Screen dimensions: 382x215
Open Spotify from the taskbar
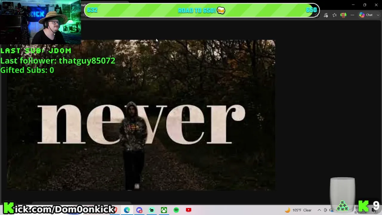(x=176, y=210)
